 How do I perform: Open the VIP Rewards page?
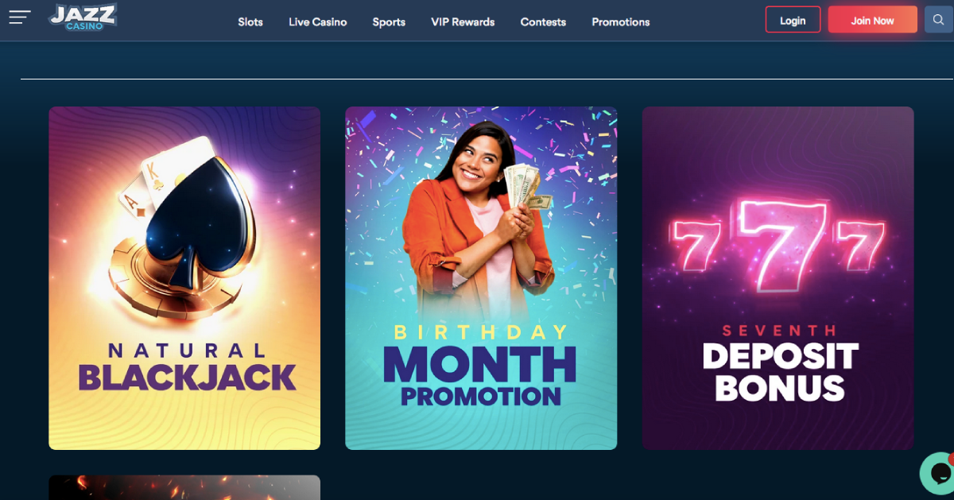463,21
